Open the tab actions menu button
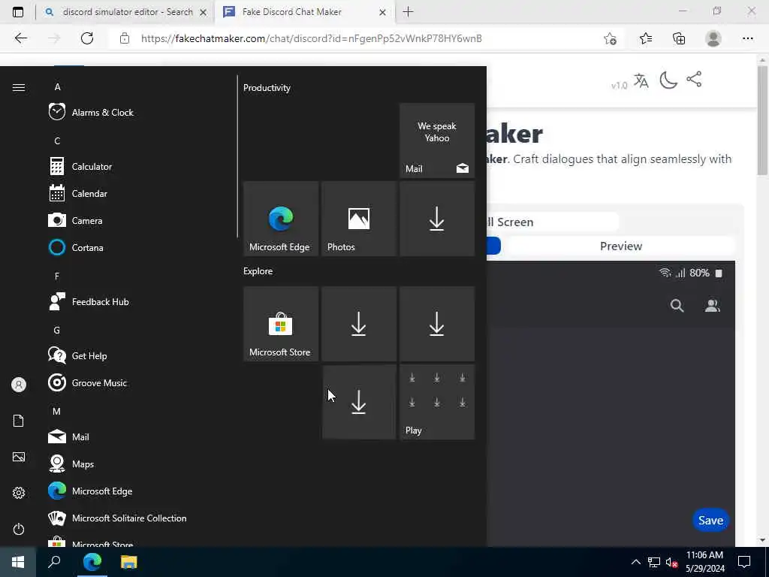This screenshot has width=769, height=577. click(18, 12)
